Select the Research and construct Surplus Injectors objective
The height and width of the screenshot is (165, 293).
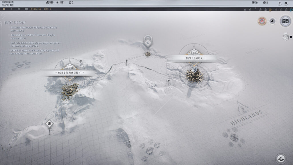pyautogui.click(x=33, y=37)
